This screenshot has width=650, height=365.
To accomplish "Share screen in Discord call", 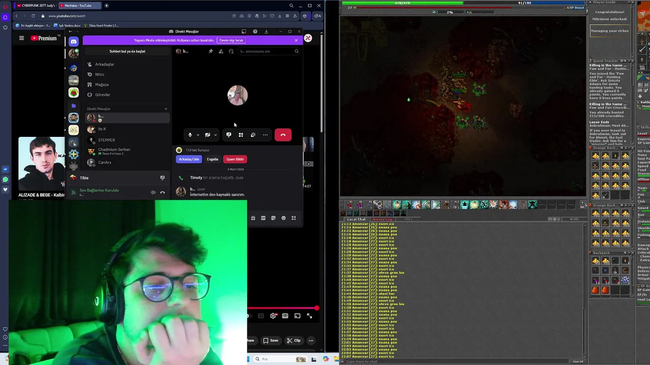I will pos(229,135).
